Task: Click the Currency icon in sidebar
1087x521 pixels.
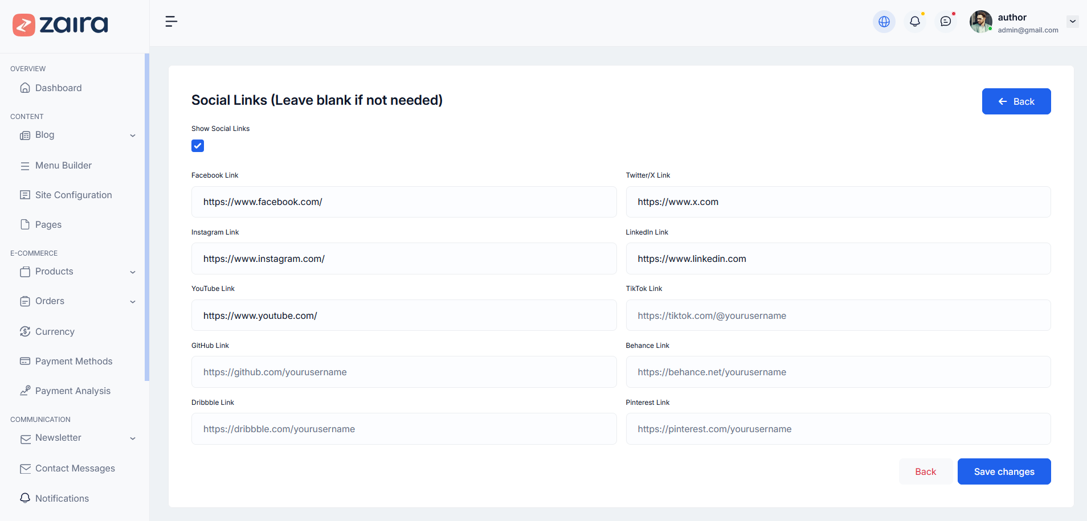Action: click(x=25, y=331)
